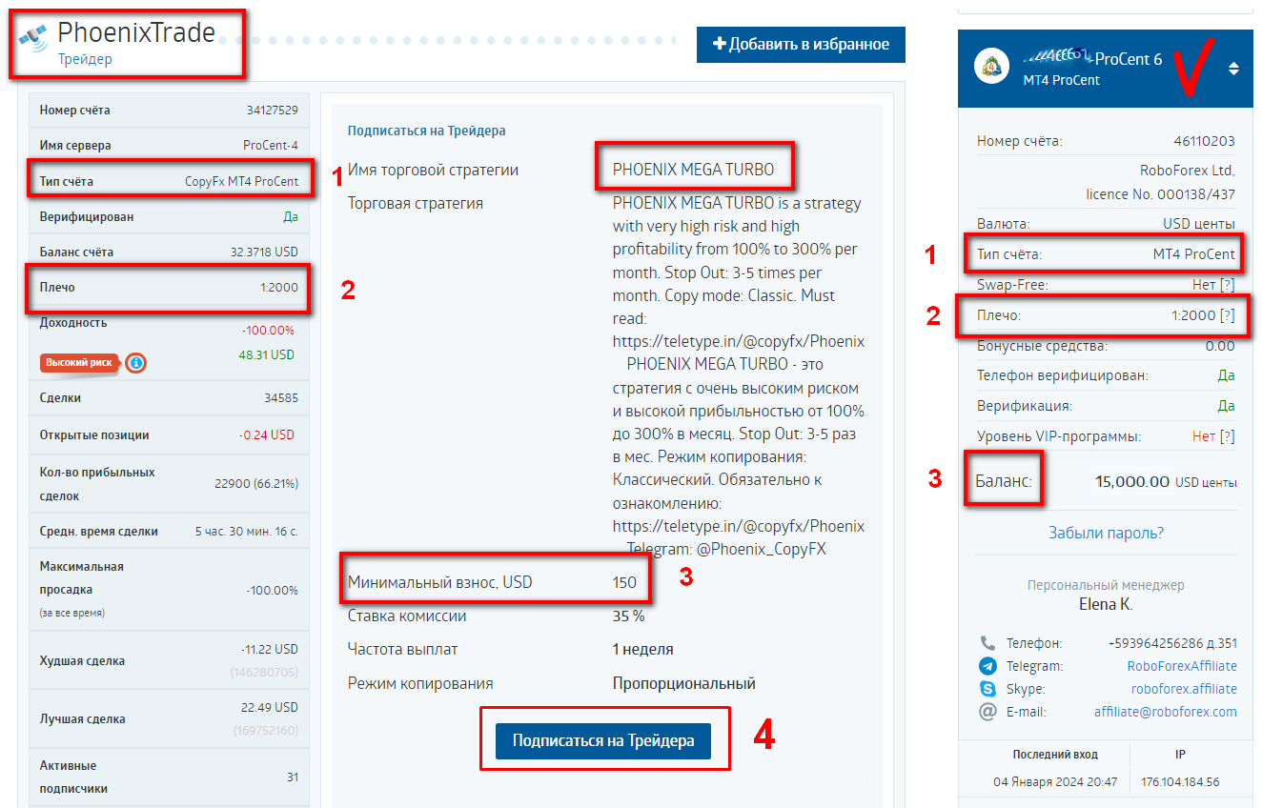Select the copy mode Пропорциональный
Viewport: 1262px width, 808px height.
(x=684, y=683)
